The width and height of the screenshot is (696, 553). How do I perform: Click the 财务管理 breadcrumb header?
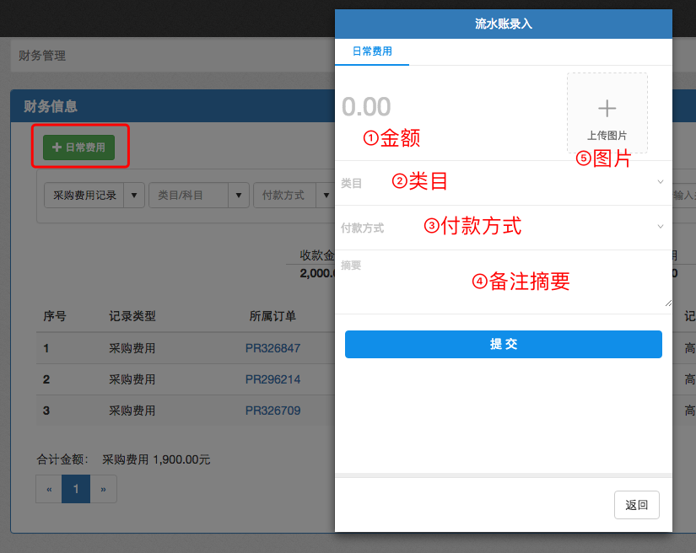point(42,56)
